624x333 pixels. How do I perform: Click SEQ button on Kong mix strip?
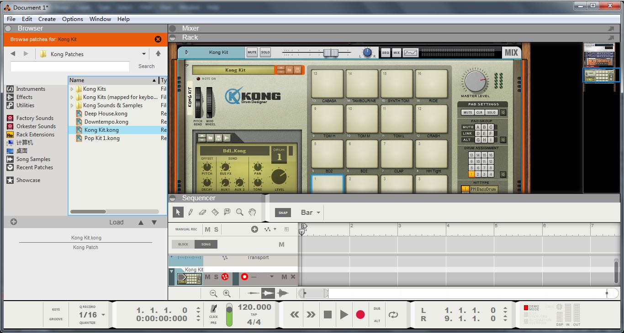click(x=386, y=53)
